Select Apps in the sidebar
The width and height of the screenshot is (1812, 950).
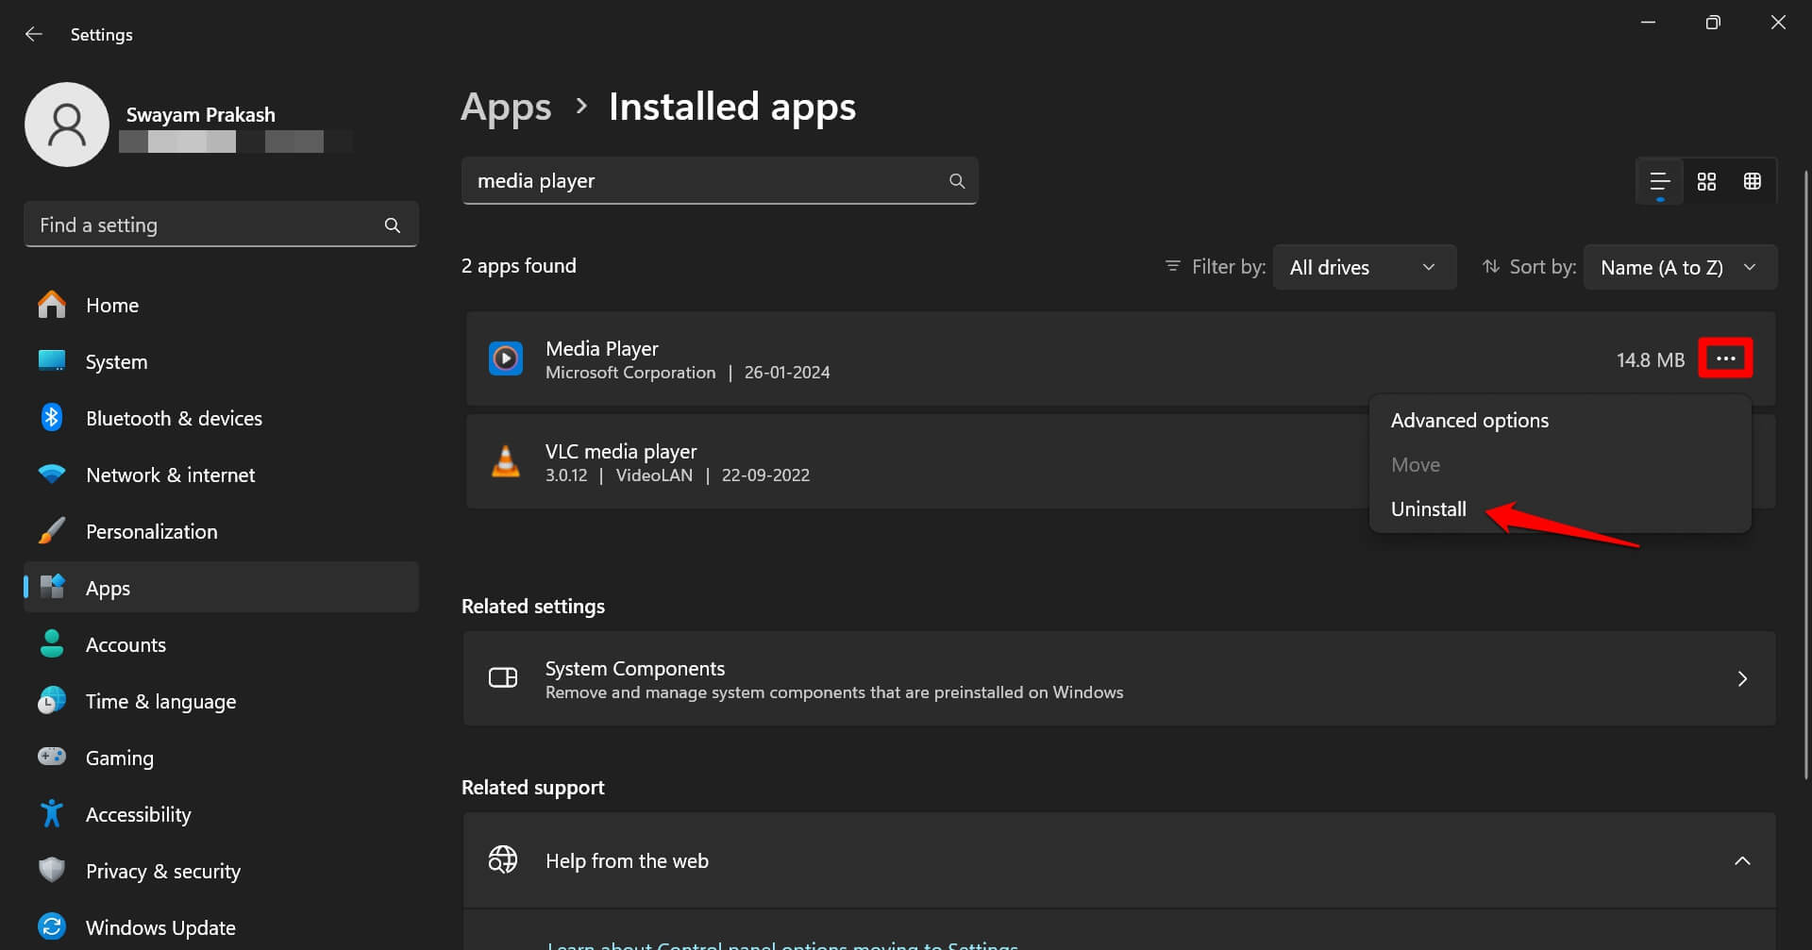point(221,588)
